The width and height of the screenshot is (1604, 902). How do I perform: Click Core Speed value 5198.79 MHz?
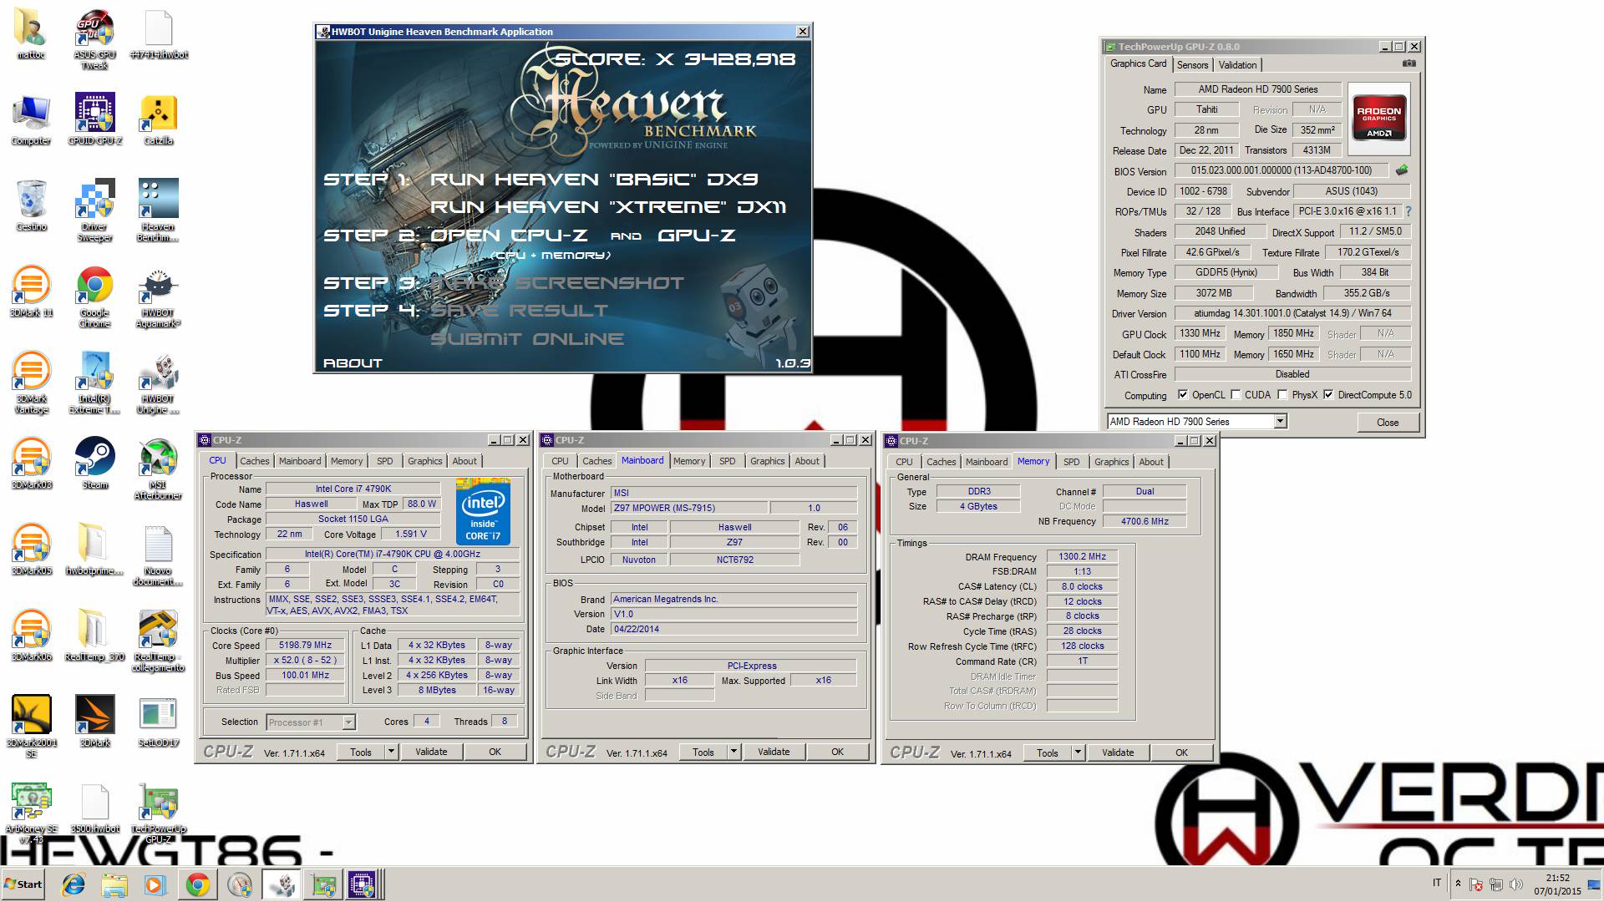pos(305,646)
